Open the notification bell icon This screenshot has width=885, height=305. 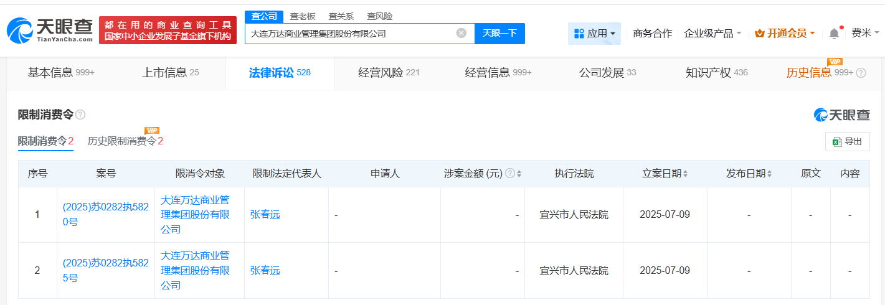pyautogui.click(x=834, y=34)
